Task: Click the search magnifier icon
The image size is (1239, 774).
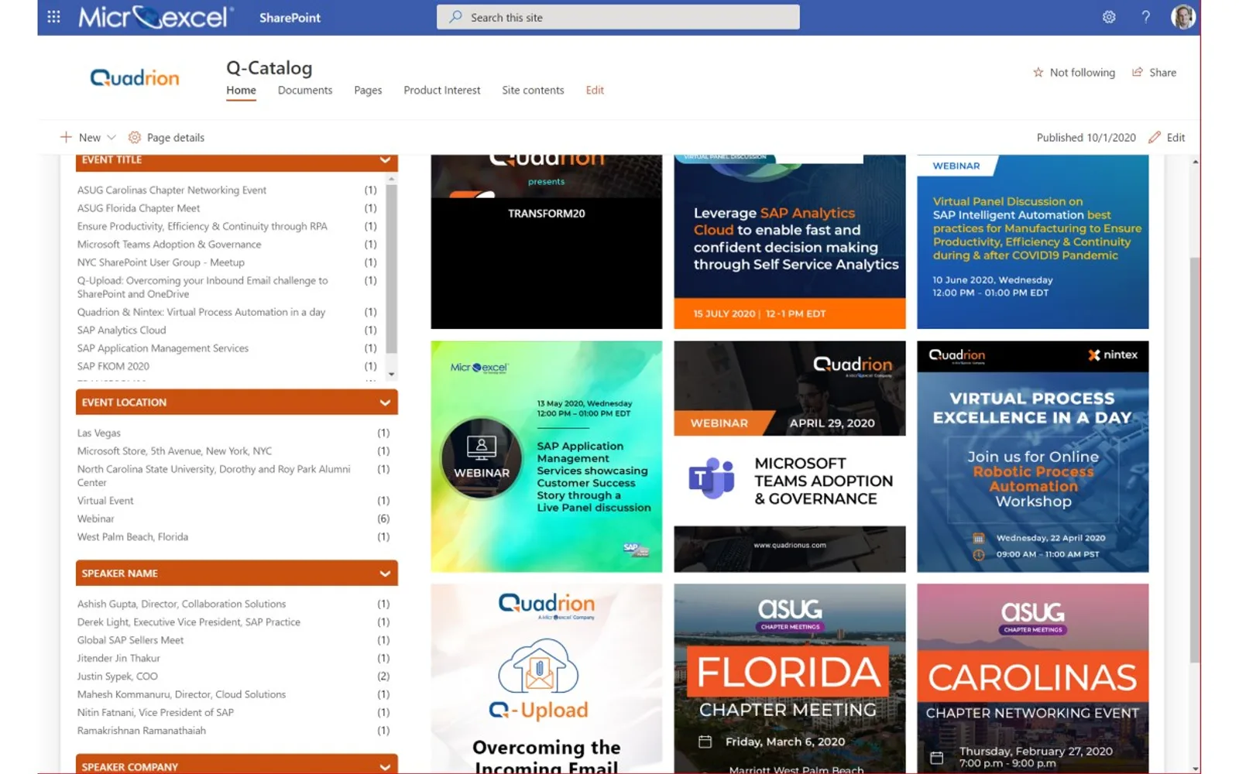Action: pyautogui.click(x=456, y=17)
